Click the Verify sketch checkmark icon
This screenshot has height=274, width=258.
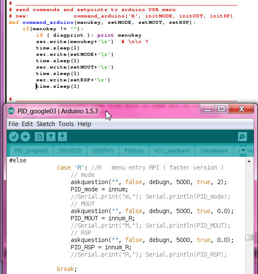pyautogui.click(x=14, y=136)
